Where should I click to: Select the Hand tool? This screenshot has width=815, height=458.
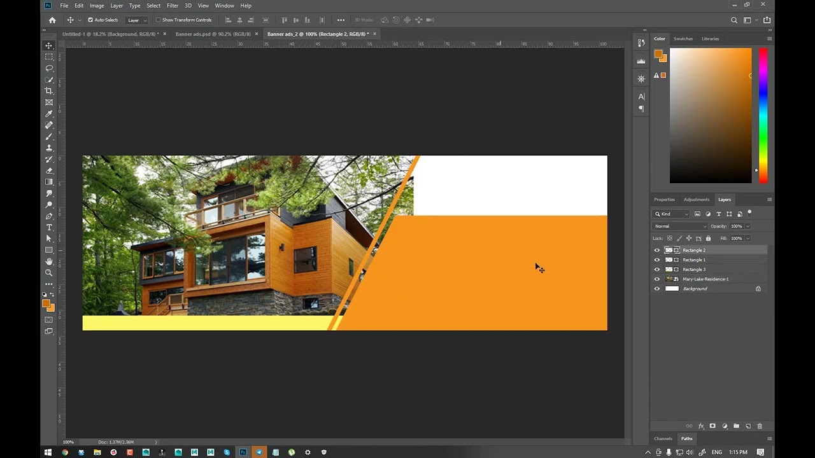(49, 261)
